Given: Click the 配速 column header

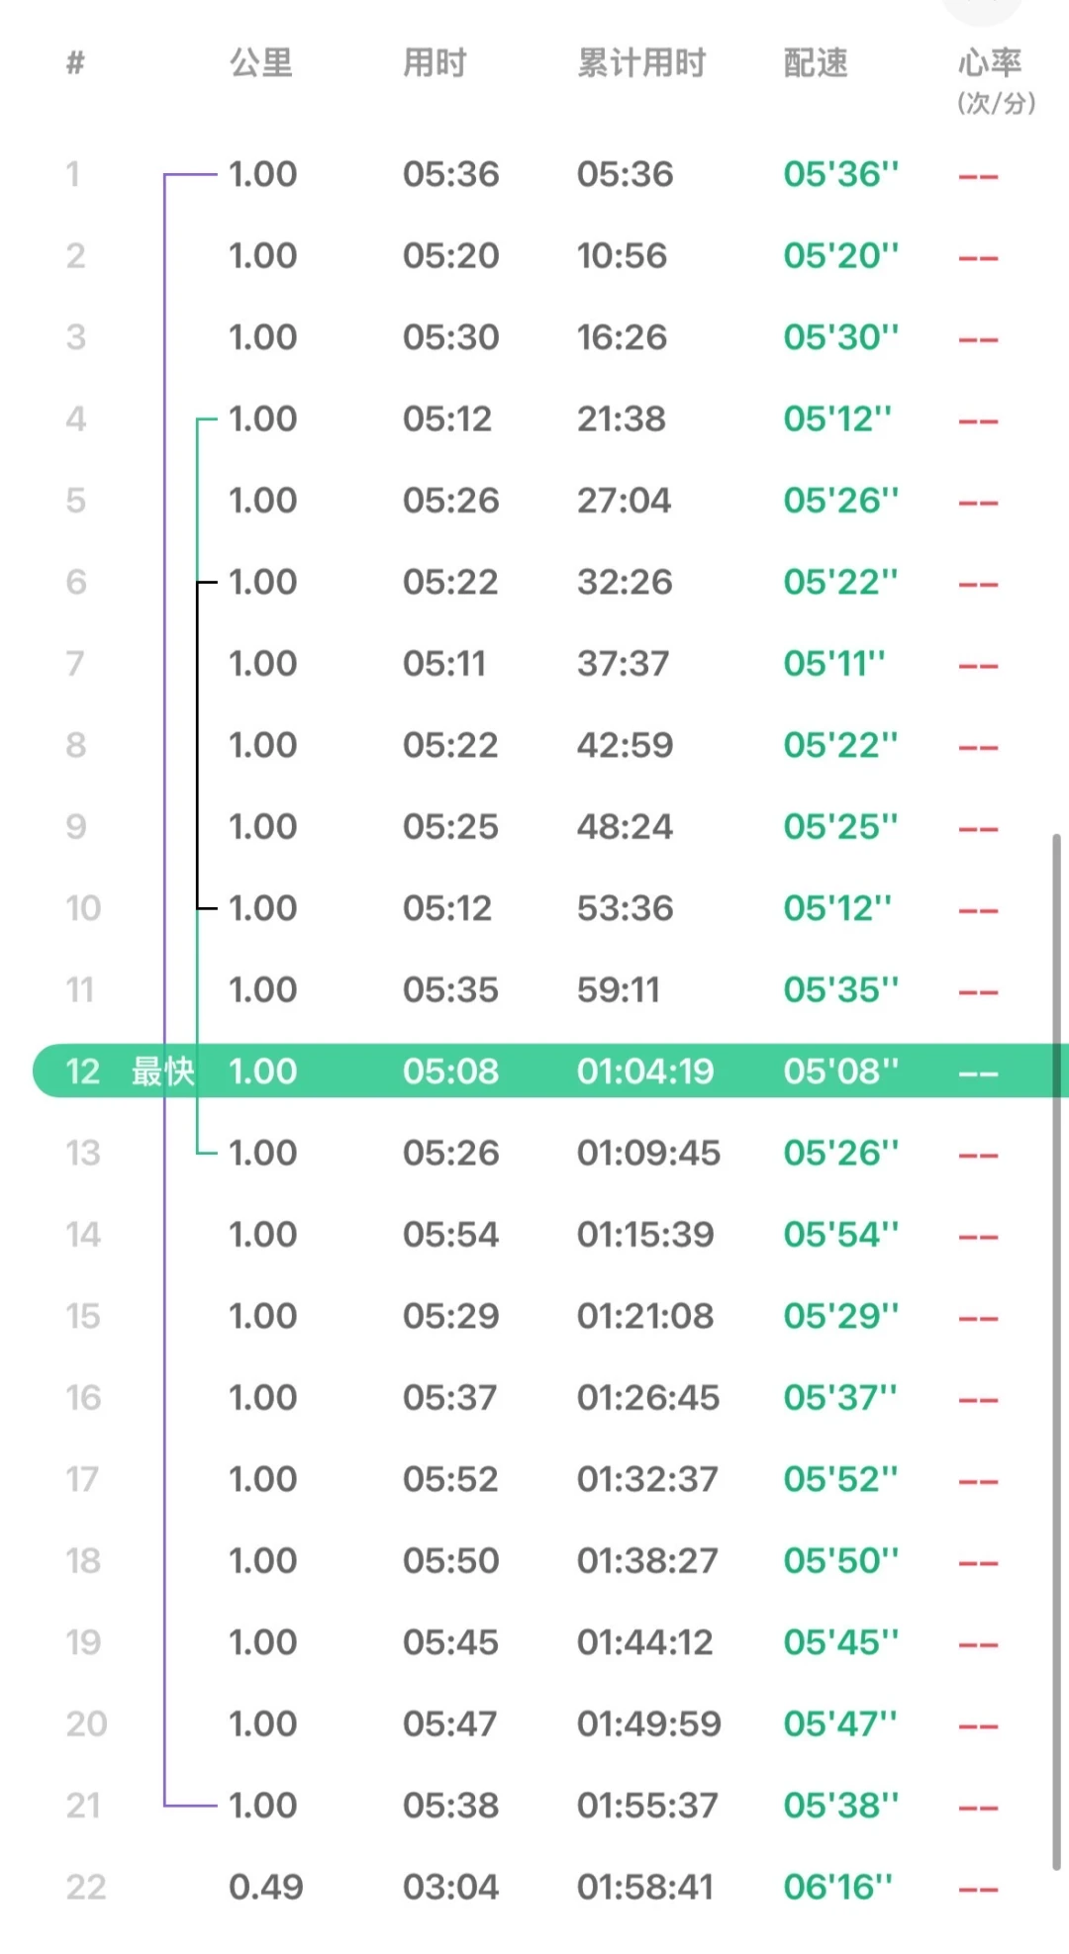Looking at the screenshot, I should click(x=816, y=63).
